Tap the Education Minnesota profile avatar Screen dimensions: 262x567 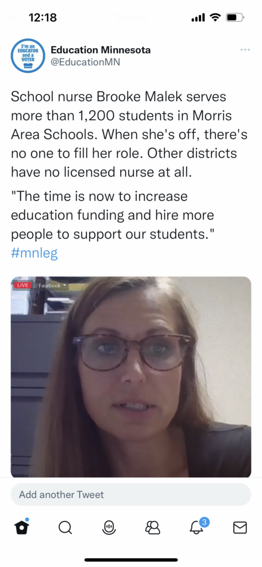(x=28, y=56)
